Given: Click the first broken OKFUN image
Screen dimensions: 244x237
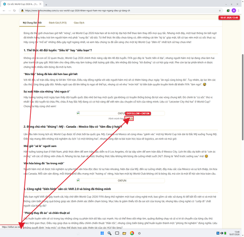Looking at the screenshot, I should 121,113.
